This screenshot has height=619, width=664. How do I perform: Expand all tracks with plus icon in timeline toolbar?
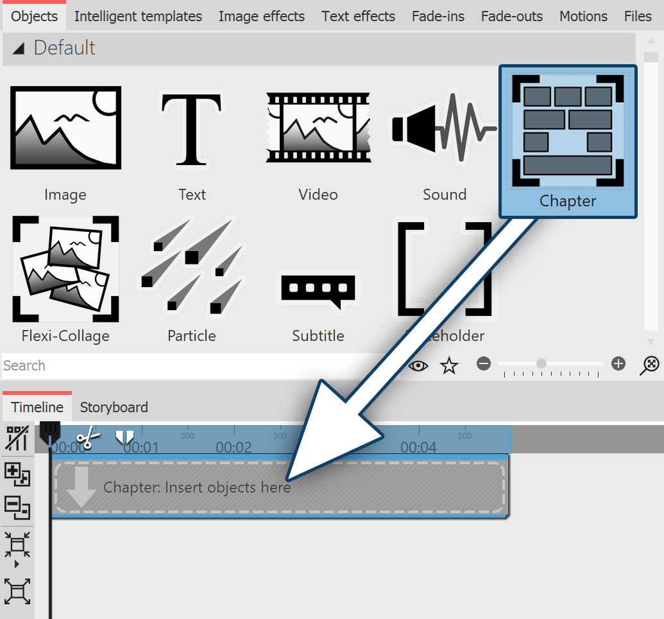click(17, 474)
